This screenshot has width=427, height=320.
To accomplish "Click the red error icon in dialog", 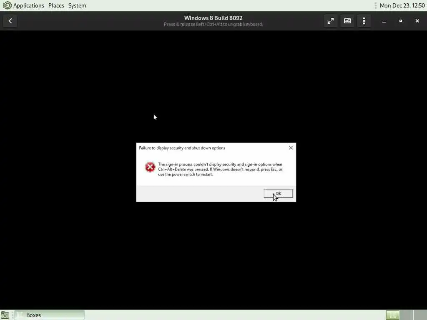I will [x=150, y=167].
